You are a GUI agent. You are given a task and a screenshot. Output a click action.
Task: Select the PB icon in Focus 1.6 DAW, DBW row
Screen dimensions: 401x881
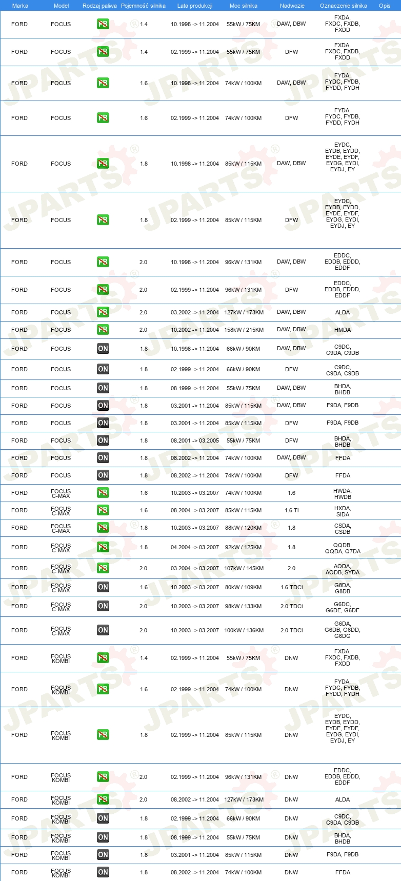tap(103, 83)
